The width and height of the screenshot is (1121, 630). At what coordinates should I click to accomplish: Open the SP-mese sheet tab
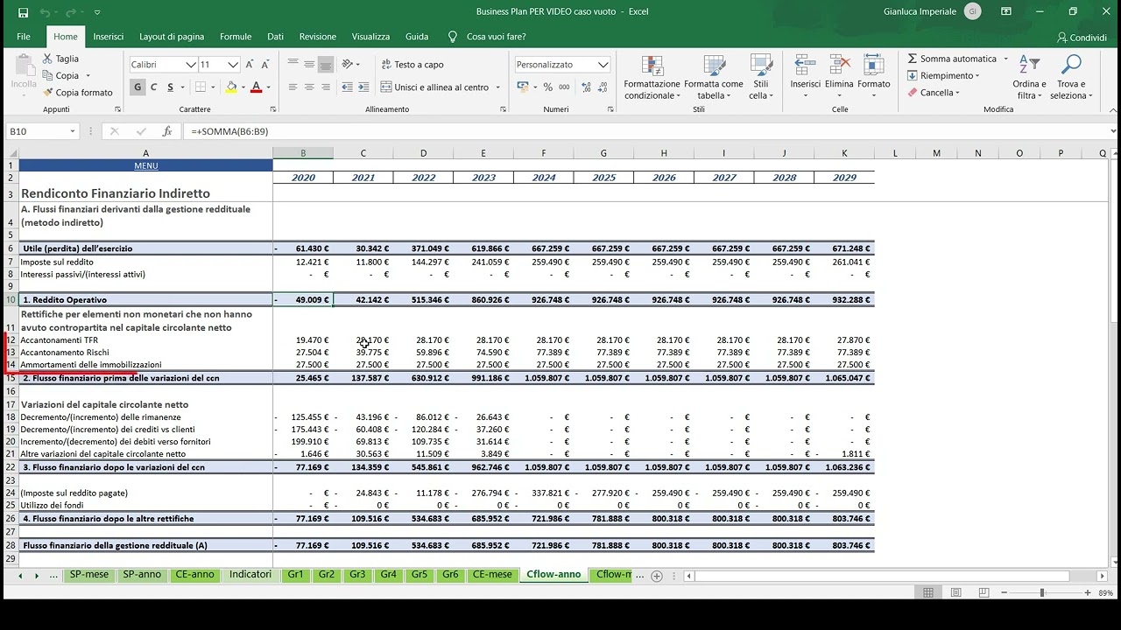click(x=91, y=575)
